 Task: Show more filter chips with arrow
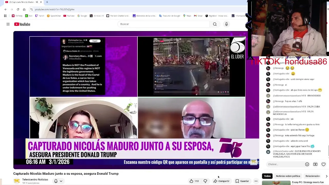point(326,176)
